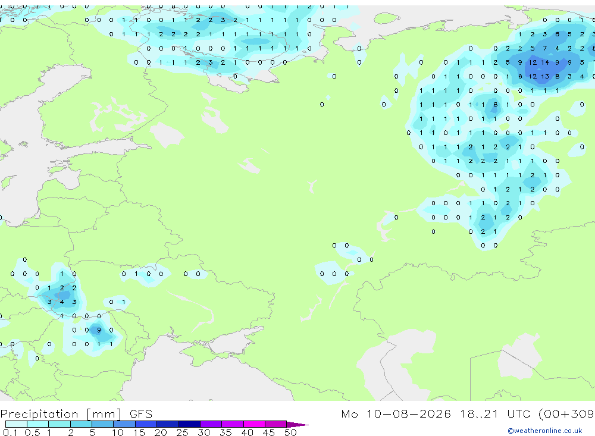
Task: Click the 'Mo 10-08-2026' date text
Action: point(396,413)
